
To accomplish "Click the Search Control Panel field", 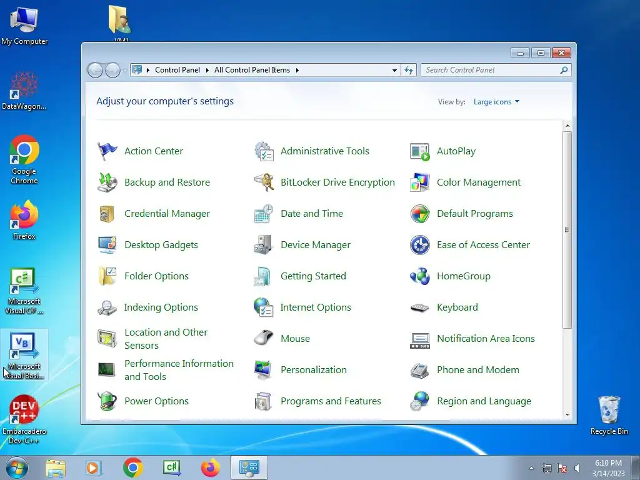I will coord(496,70).
